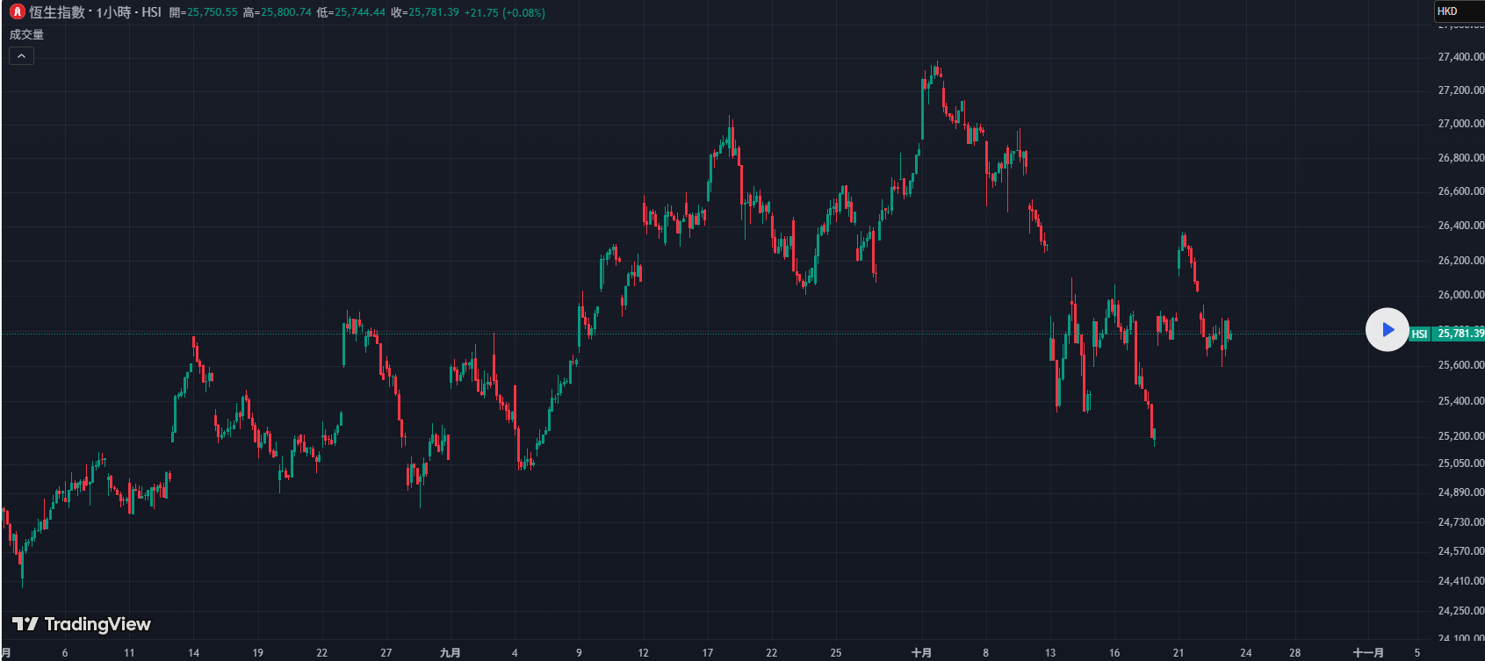The width and height of the screenshot is (1485, 661).
Task: Click the TradingView wordmark text
Action: [x=97, y=624]
